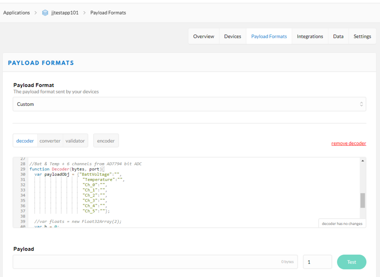Click the remove decoder link
This screenshot has height=277, width=380.
click(x=349, y=143)
